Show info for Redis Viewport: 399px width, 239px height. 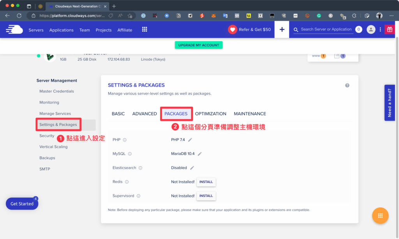tap(127, 182)
